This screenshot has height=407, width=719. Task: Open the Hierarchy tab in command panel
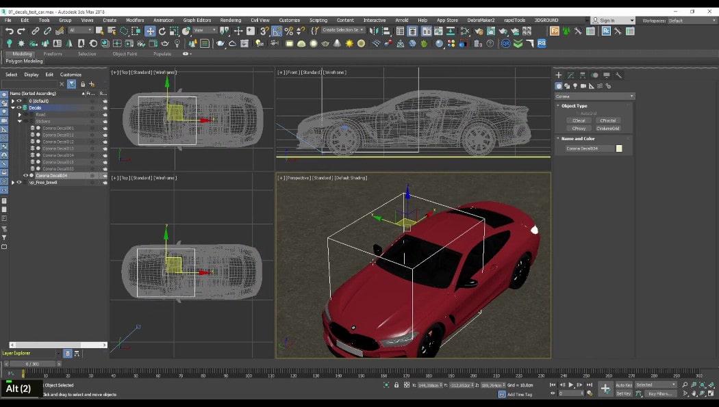582,75
